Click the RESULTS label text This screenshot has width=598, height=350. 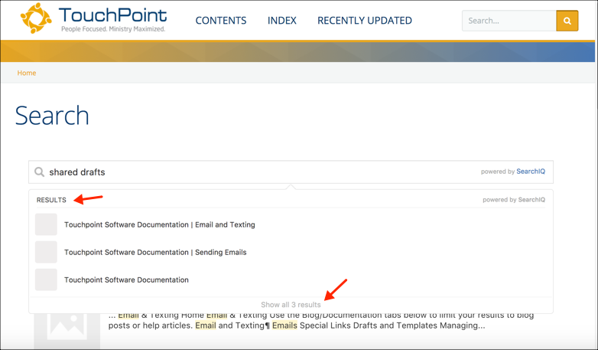pos(51,200)
